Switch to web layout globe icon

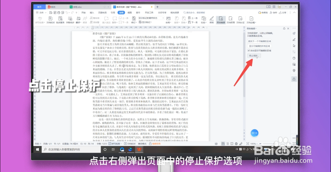(x=236, y=144)
